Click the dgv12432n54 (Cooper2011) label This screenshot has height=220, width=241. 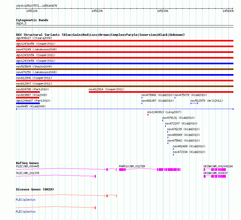(x=36, y=55)
